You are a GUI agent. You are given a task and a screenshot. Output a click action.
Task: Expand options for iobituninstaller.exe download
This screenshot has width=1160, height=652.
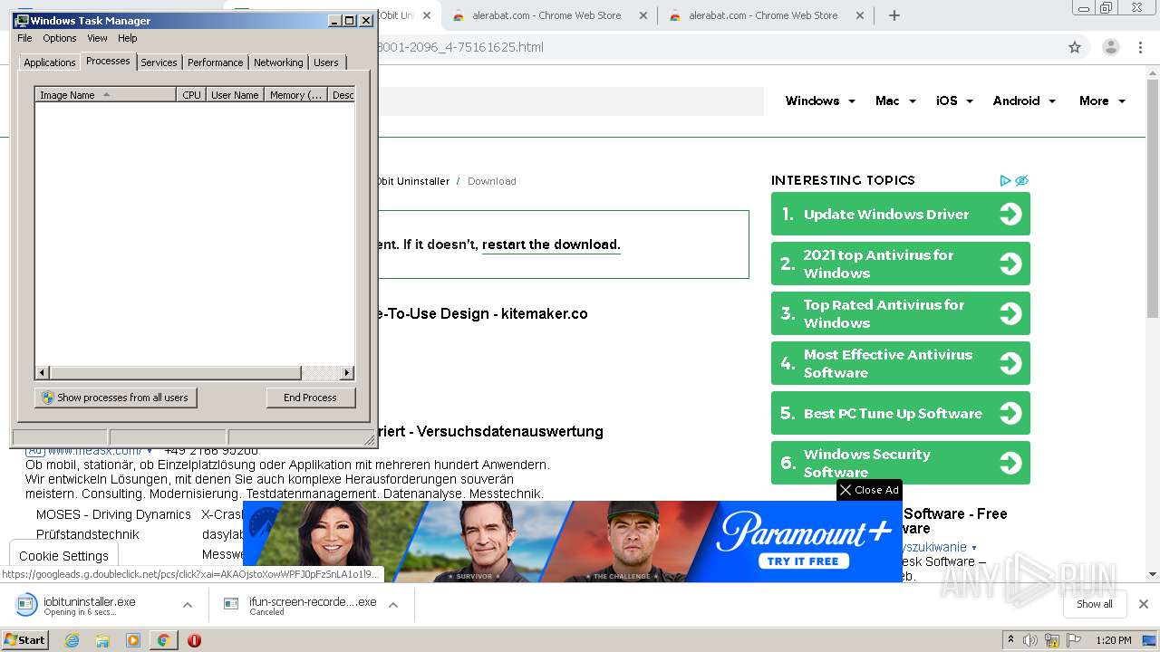click(x=188, y=605)
